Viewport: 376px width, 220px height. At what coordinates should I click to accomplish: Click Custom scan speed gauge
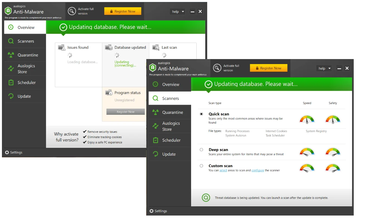click(307, 168)
